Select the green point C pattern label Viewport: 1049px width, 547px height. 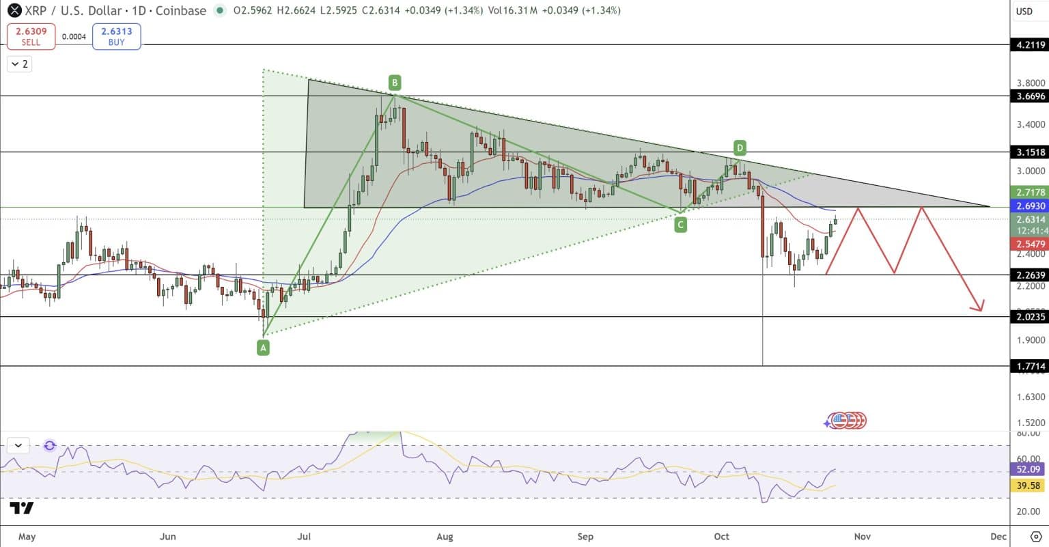(x=680, y=225)
